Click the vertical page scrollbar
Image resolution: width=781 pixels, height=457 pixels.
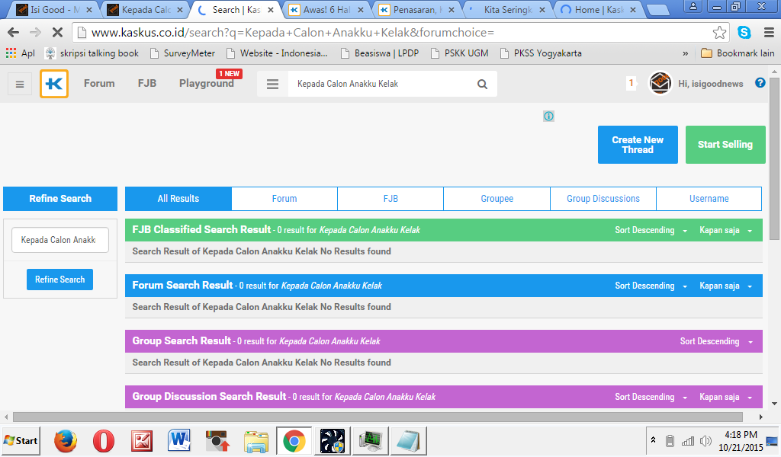[774, 158]
